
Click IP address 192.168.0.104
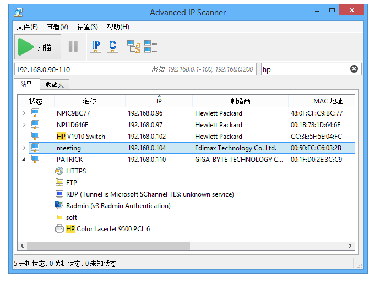click(x=147, y=148)
